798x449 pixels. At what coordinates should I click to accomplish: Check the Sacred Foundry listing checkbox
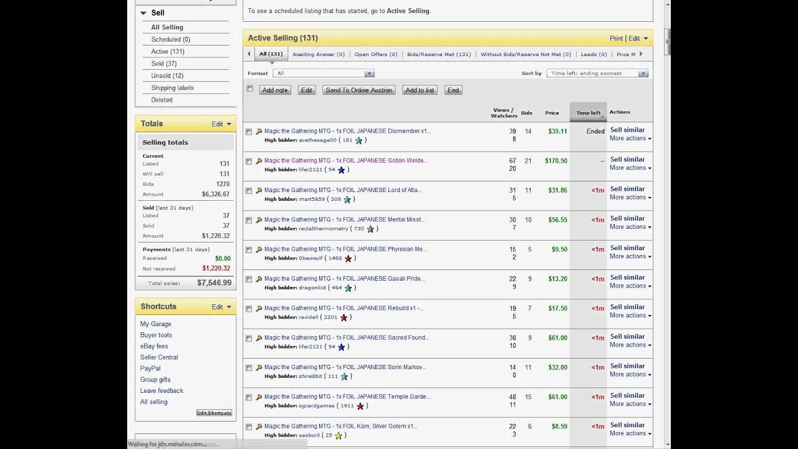(x=249, y=339)
